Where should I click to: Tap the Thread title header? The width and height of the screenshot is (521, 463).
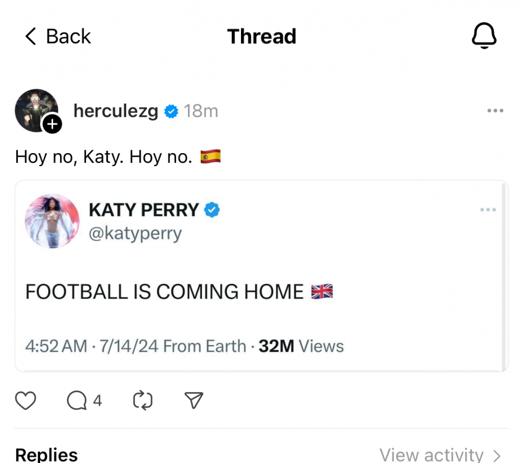pyautogui.click(x=261, y=36)
